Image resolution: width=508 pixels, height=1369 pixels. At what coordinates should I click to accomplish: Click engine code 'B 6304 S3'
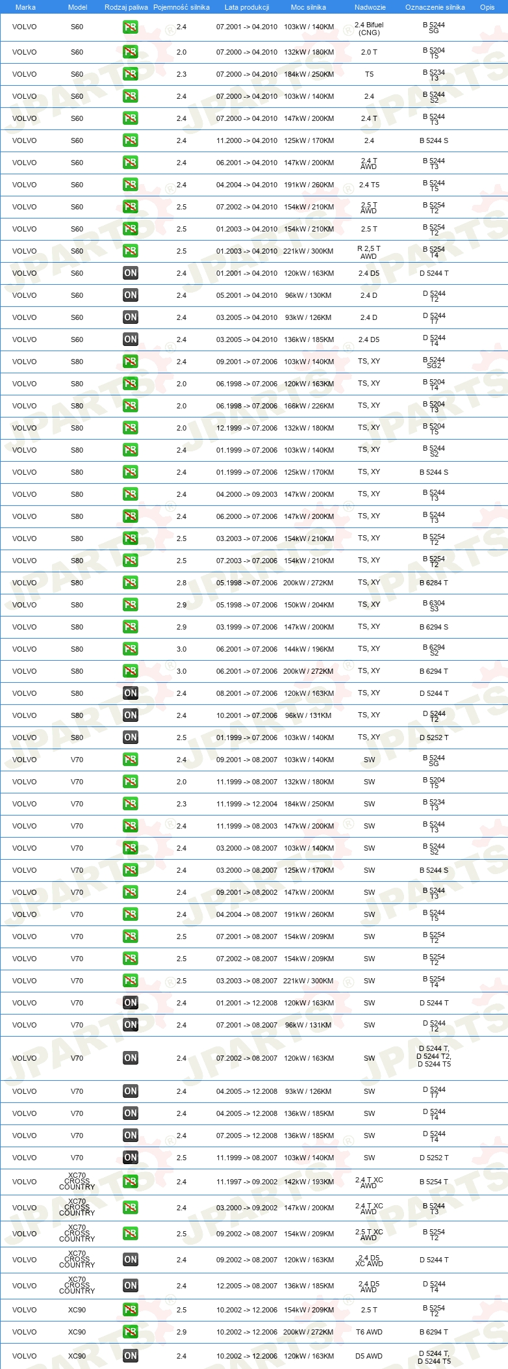tap(434, 606)
